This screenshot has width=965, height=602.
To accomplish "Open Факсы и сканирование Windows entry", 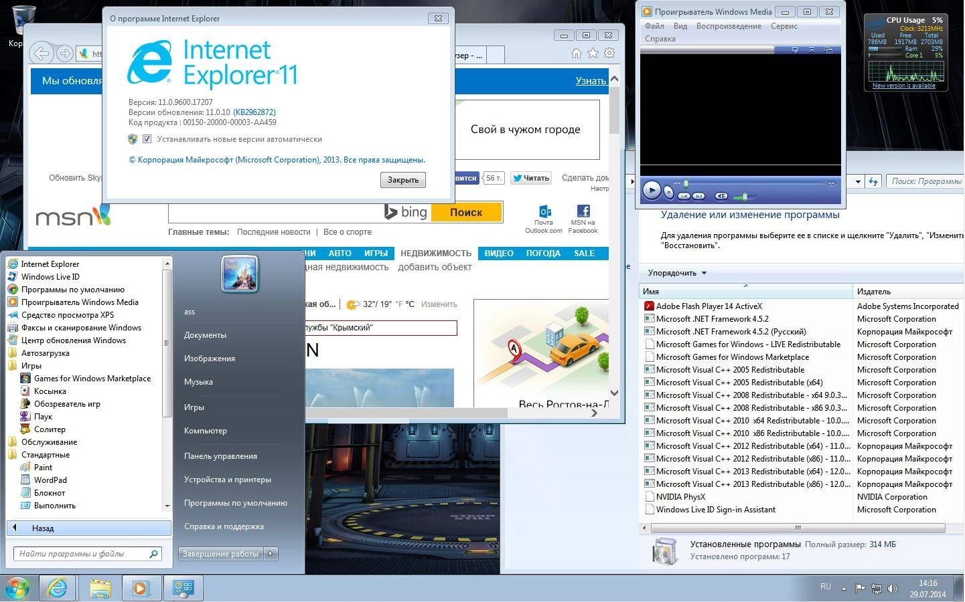I will pos(81,328).
